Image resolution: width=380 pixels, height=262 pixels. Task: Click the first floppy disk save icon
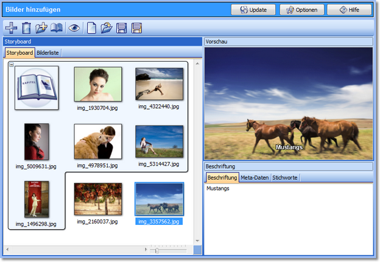pos(122,27)
